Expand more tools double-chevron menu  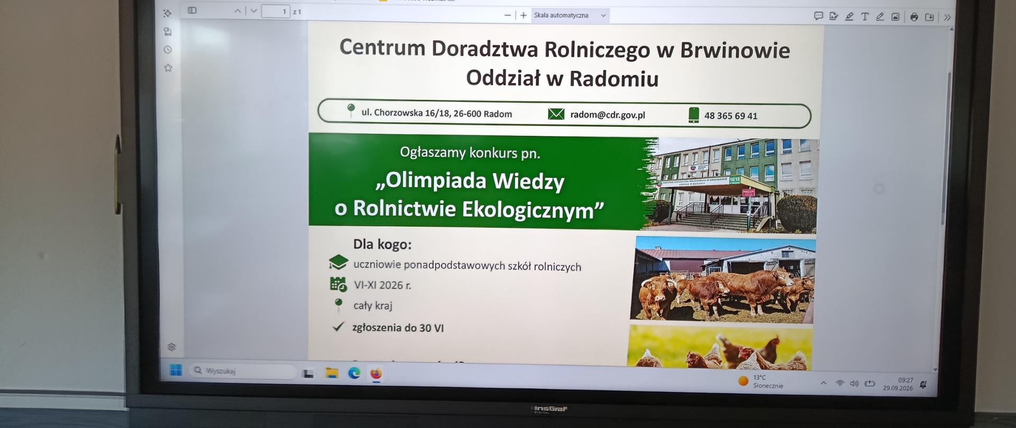pyautogui.click(x=947, y=17)
